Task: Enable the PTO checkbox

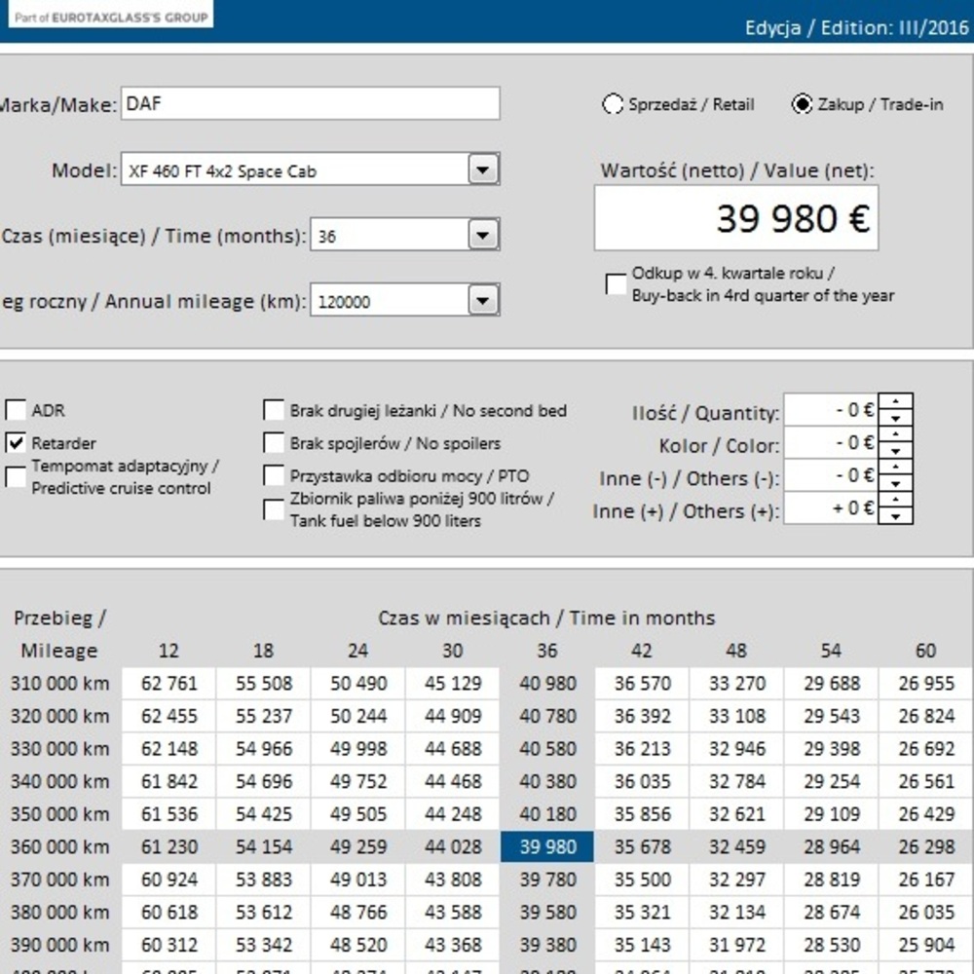Action: 274,476
